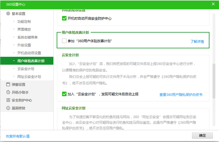Click the gear icon beside 基本设置
This screenshot has width=219, height=142.
point(8,14)
